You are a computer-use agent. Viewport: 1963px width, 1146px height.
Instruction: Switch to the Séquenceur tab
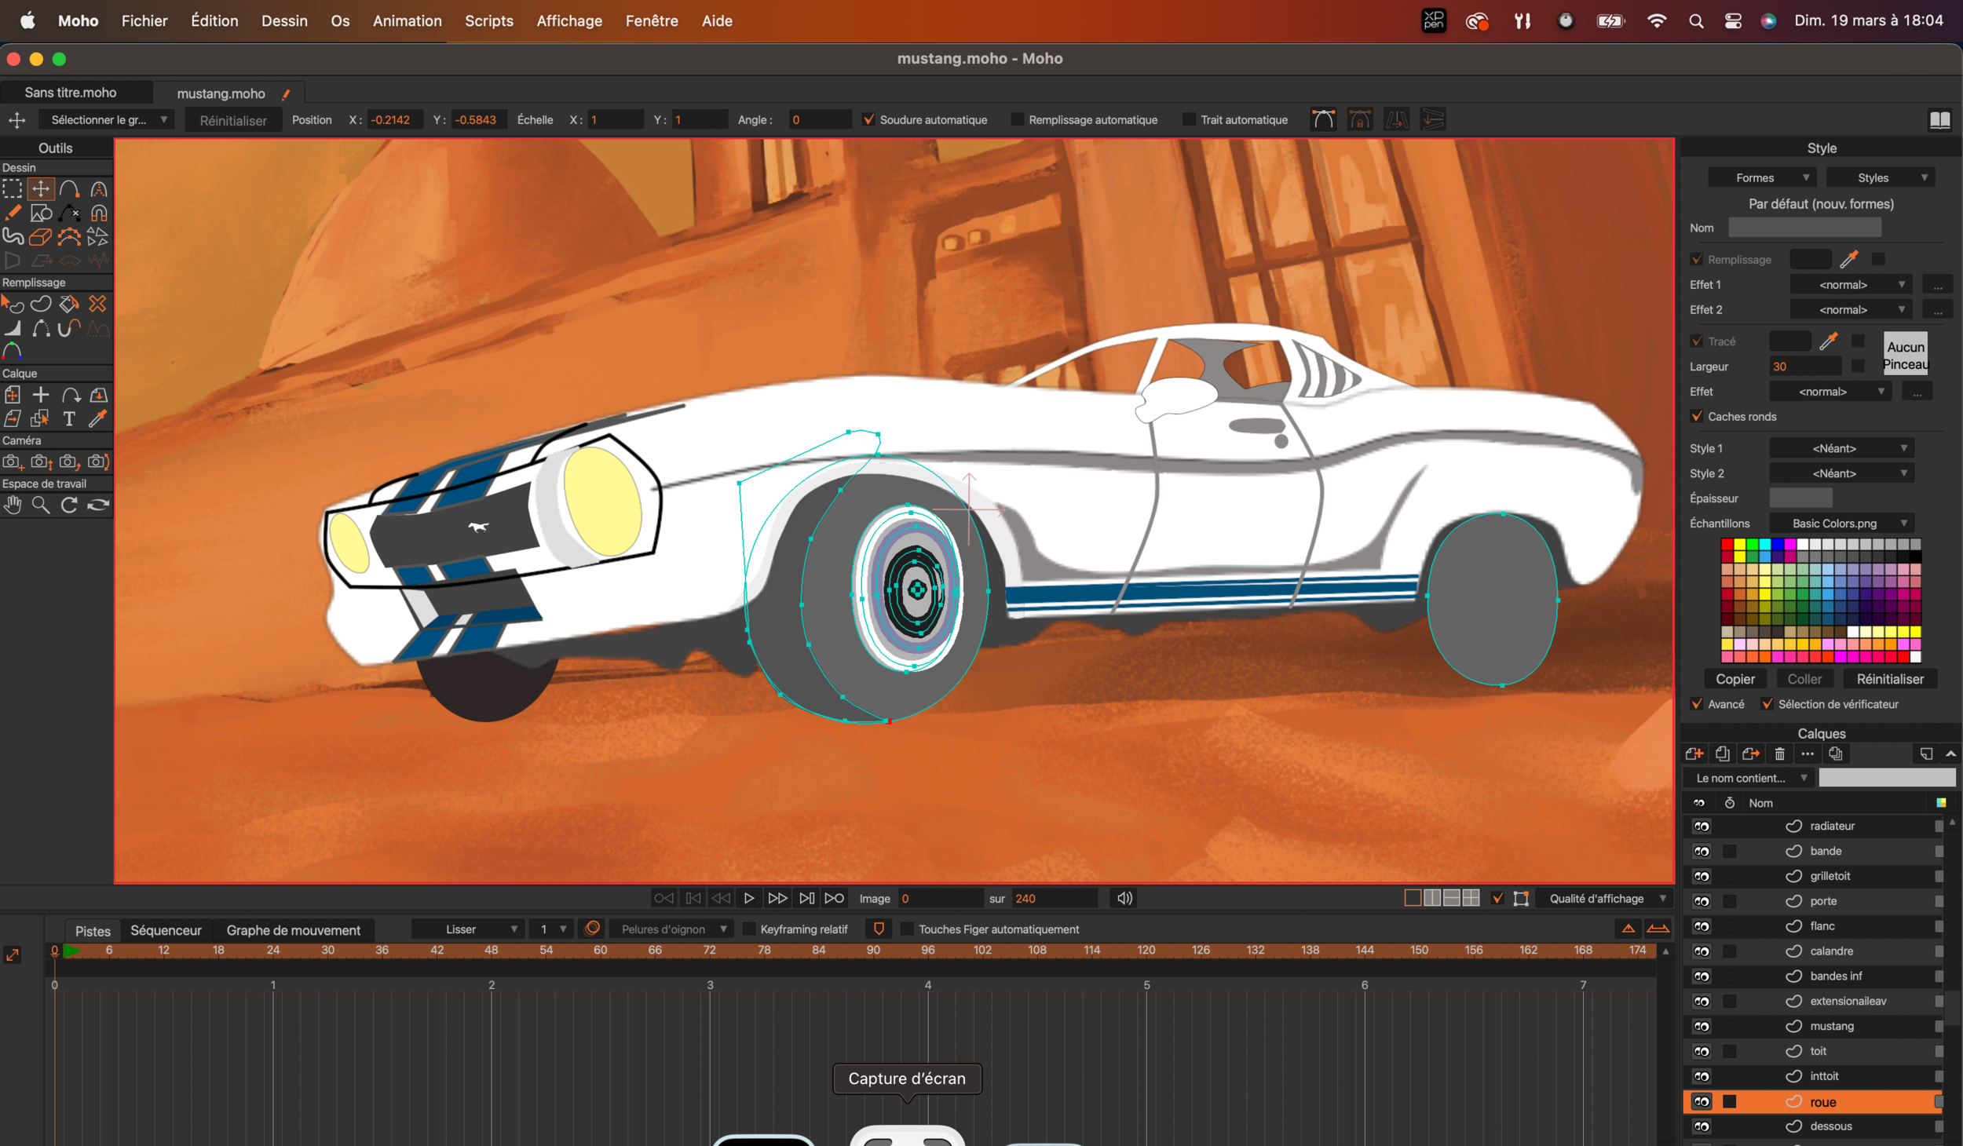pos(166,930)
